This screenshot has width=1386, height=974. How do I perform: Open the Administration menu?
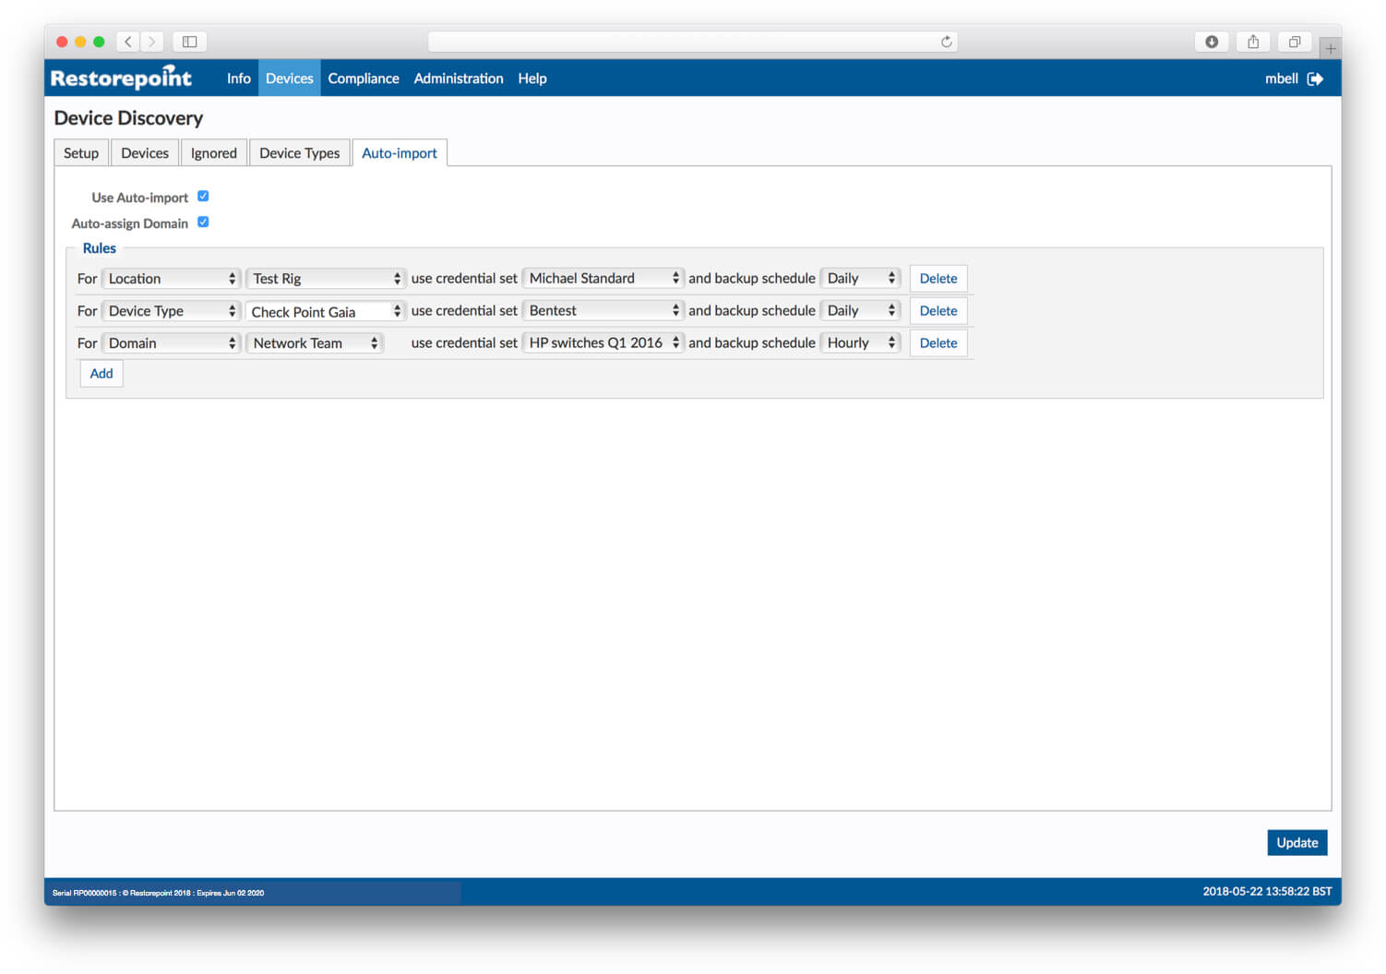point(459,78)
